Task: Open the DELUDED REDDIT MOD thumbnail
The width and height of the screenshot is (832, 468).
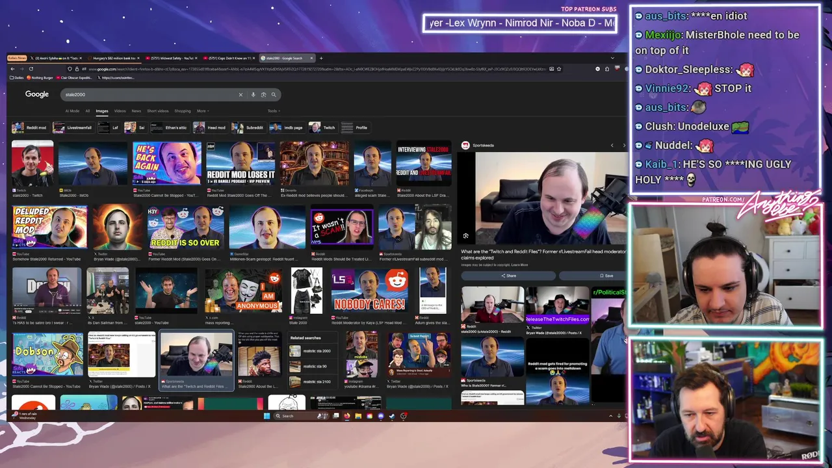Action: point(49,227)
